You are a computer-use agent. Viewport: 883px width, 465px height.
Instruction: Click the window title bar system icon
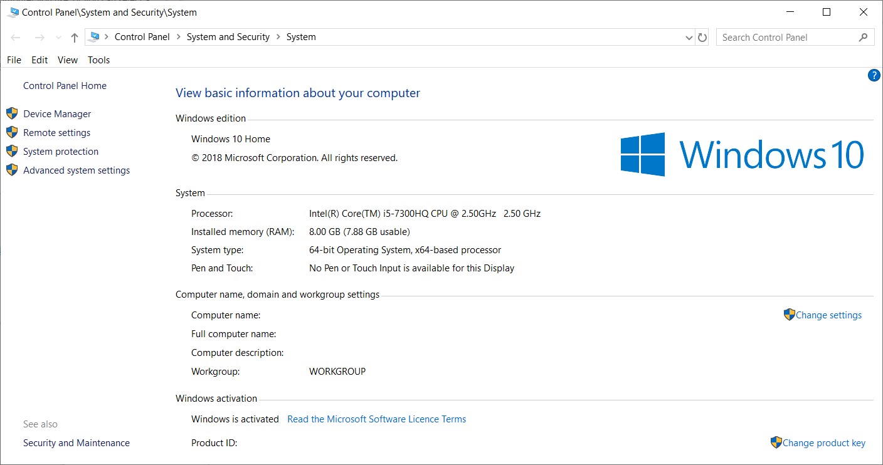13,11
